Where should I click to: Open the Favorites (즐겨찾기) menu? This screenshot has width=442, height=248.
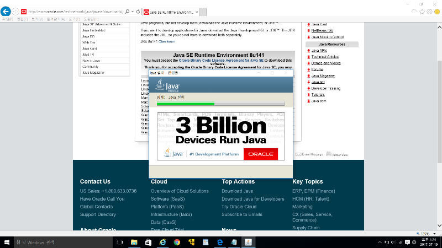click(x=56, y=19)
